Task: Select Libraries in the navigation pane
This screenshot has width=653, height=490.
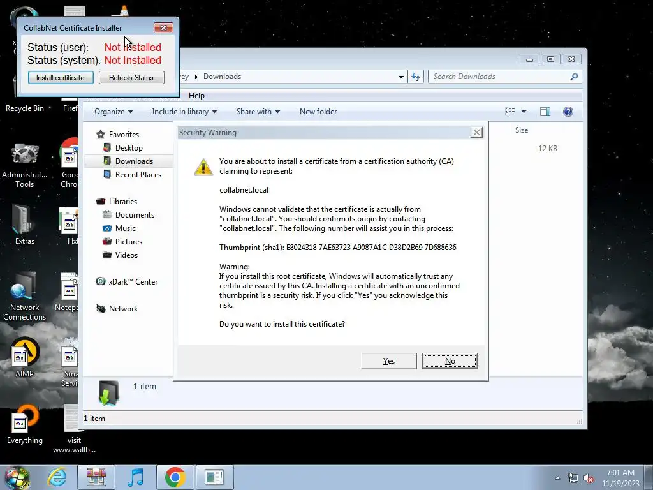Action: (x=122, y=201)
